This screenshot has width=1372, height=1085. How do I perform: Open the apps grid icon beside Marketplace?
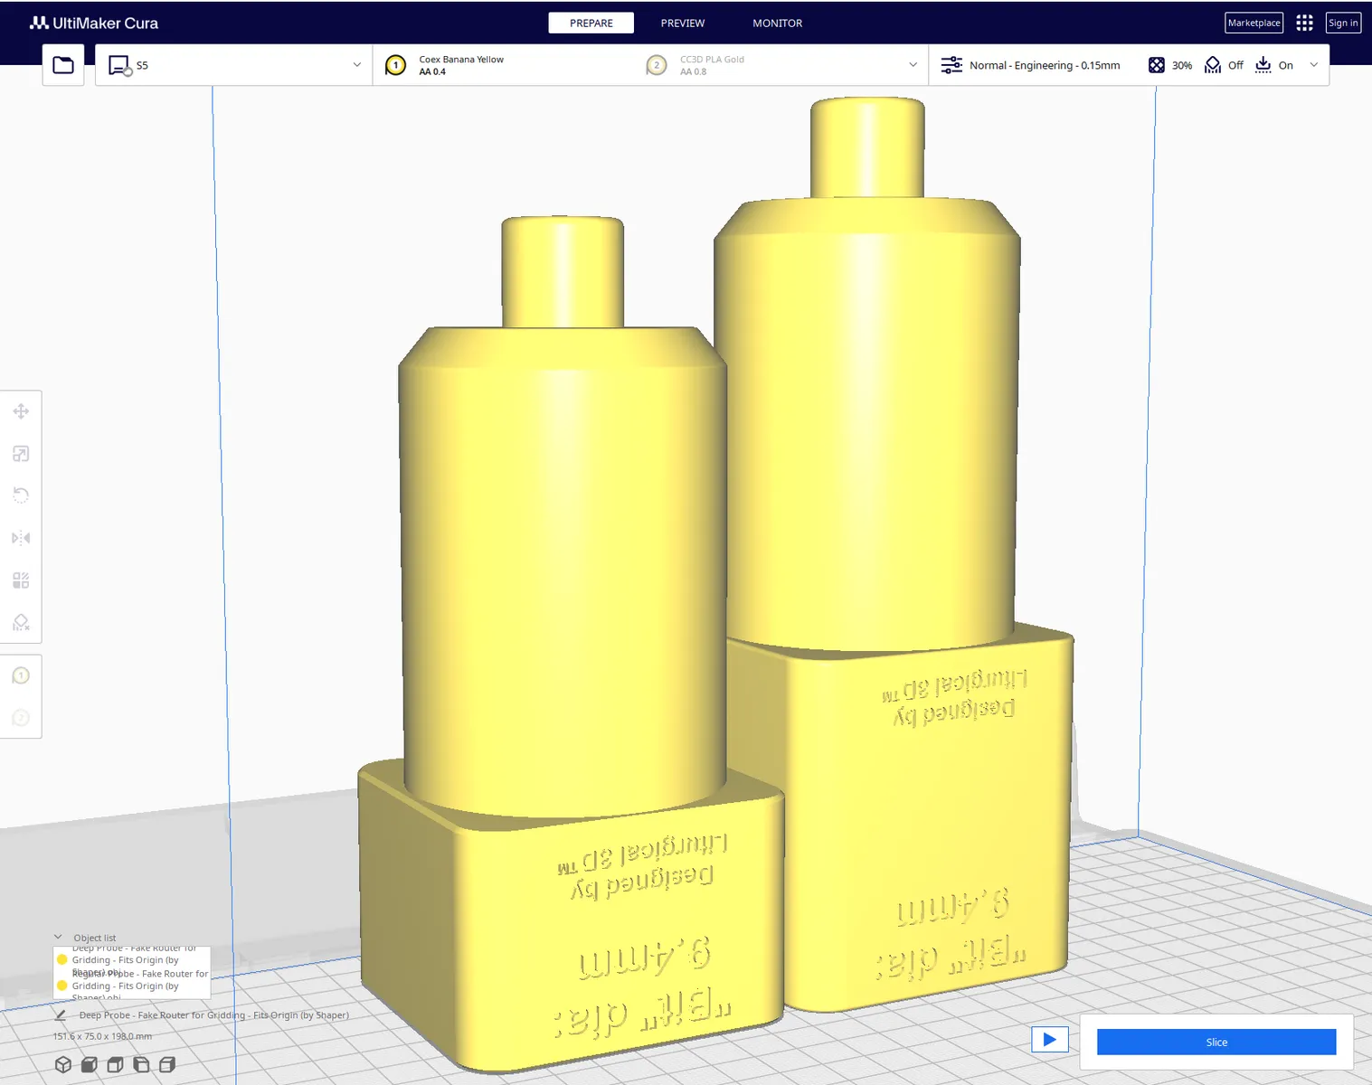pyautogui.click(x=1304, y=23)
